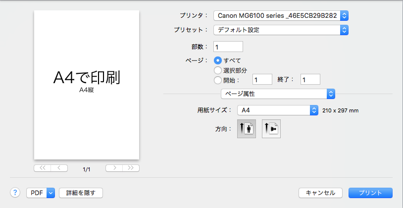Go to previous page in preview

click(x=59, y=168)
